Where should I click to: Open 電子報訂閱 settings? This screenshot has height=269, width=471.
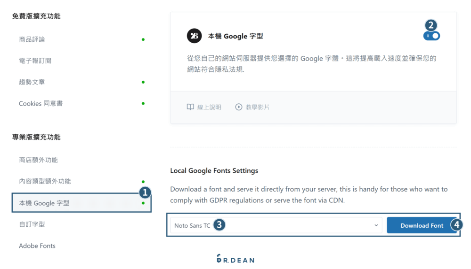point(35,61)
